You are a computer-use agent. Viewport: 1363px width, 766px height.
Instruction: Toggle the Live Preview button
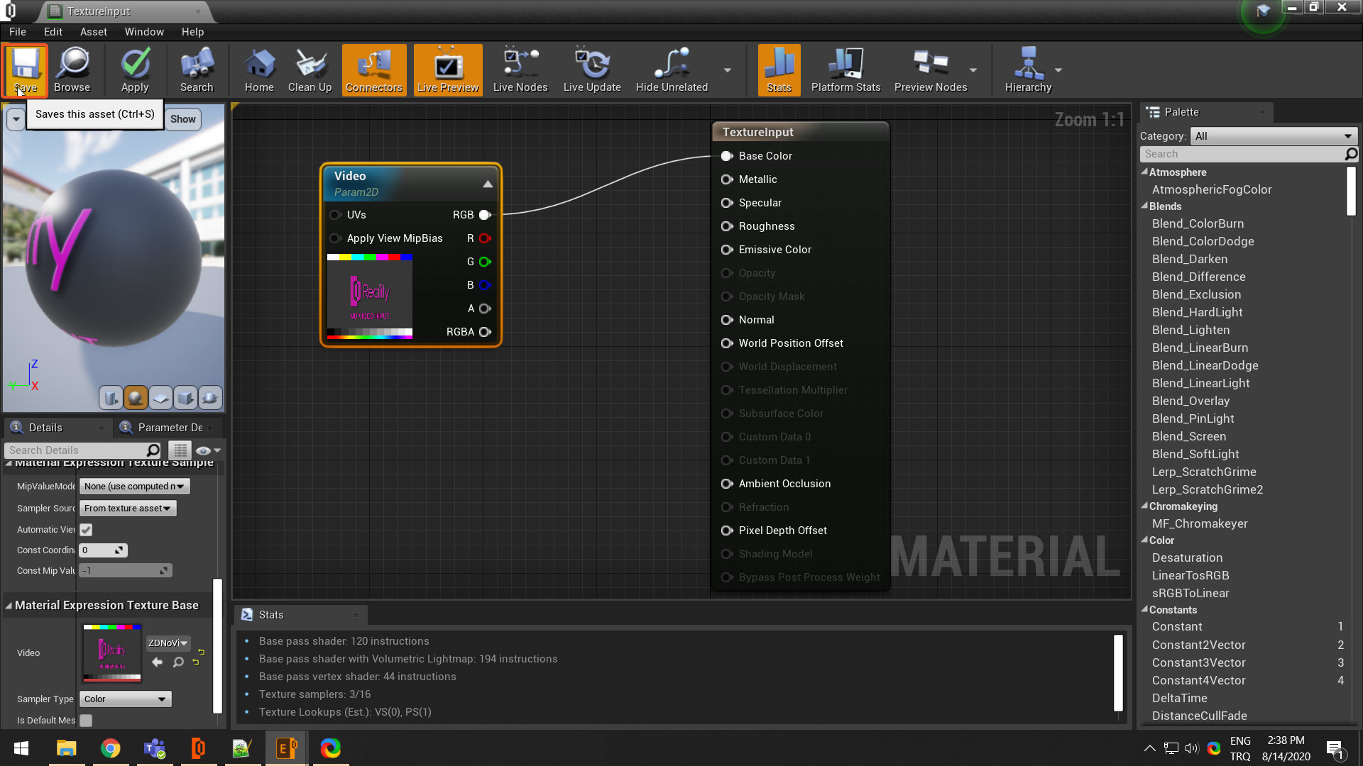tap(448, 70)
